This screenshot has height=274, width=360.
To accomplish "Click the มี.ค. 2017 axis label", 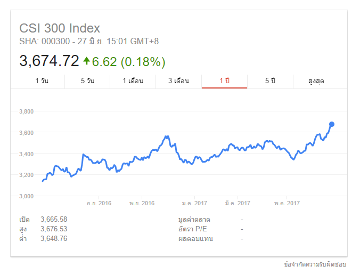I will (238, 203).
